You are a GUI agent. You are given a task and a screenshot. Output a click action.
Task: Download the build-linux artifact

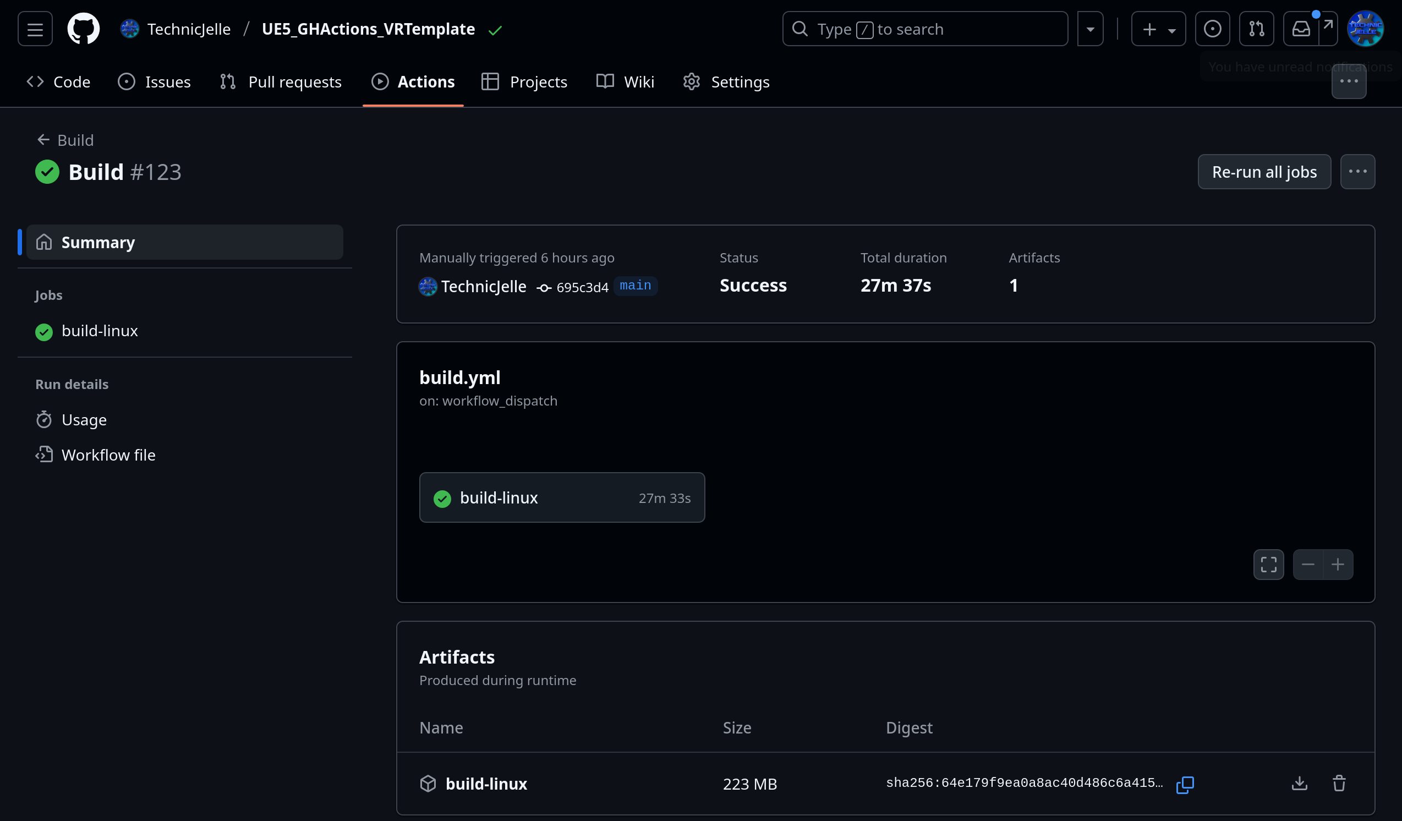[1299, 783]
